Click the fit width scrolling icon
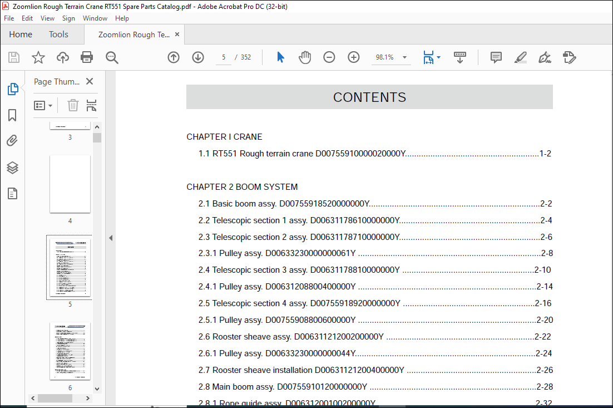Image resolution: width=613 pixels, height=408 pixels. [428, 57]
